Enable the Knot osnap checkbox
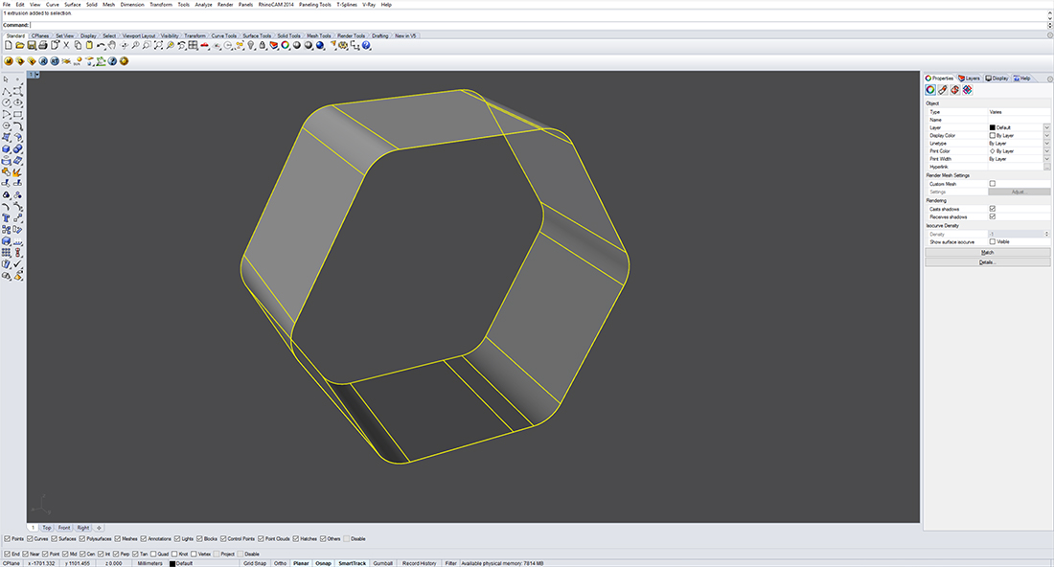 (x=174, y=555)
